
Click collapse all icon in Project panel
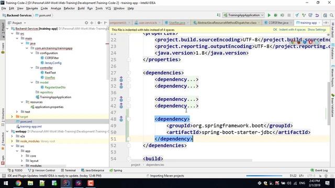pos(92,22)
